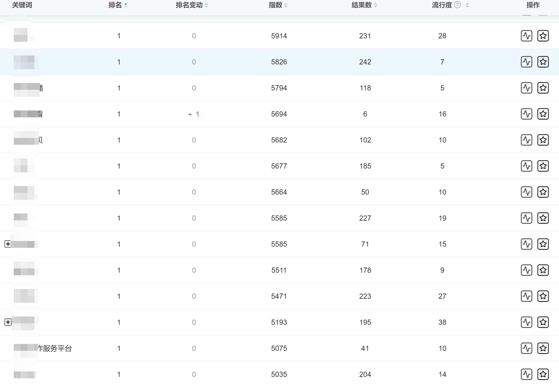This screenshot has height=384, width=559.
Task: Click the help icon beside 流行度 header
Action: click(x=457, y=5)
